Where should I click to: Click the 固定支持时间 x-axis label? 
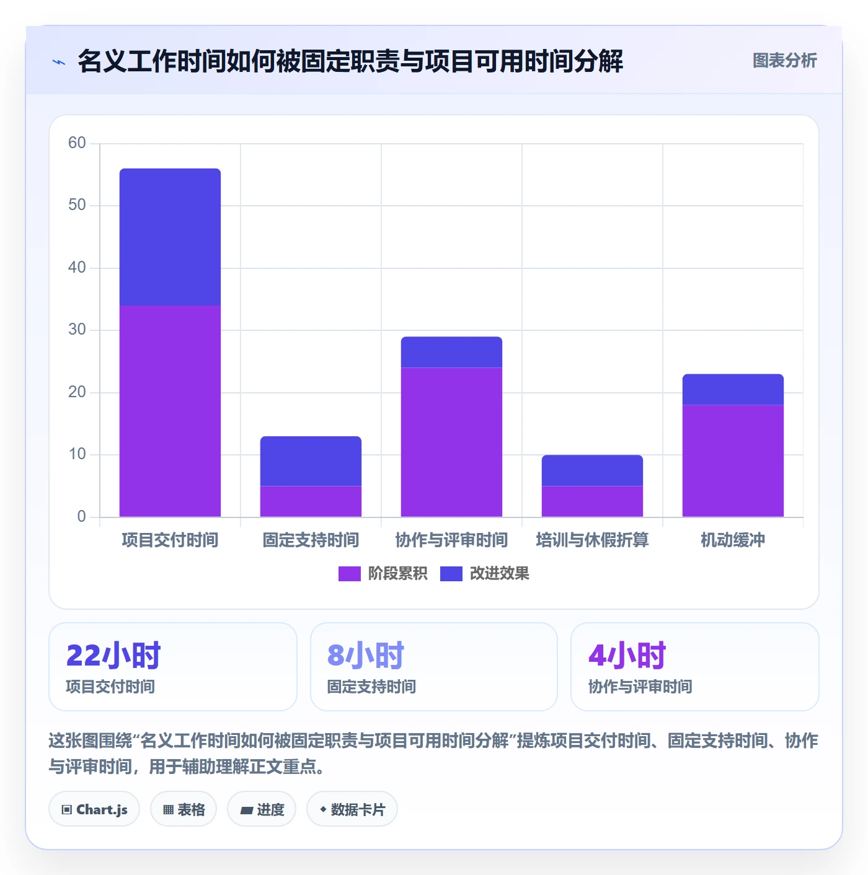pyautogui.click(x=311, y=540)
